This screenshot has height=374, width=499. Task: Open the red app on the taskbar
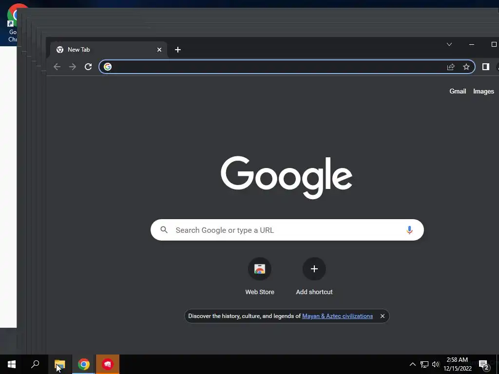point(108,364)
